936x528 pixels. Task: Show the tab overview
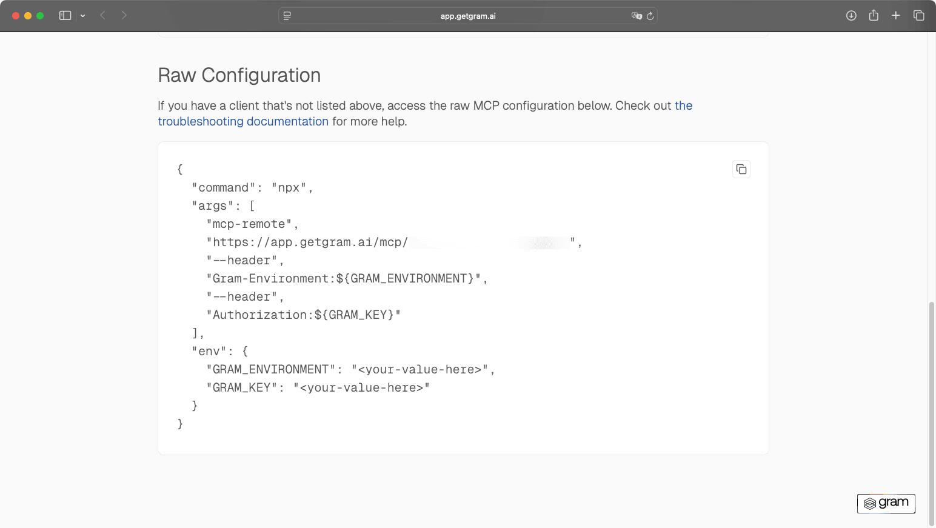point(918,15)
